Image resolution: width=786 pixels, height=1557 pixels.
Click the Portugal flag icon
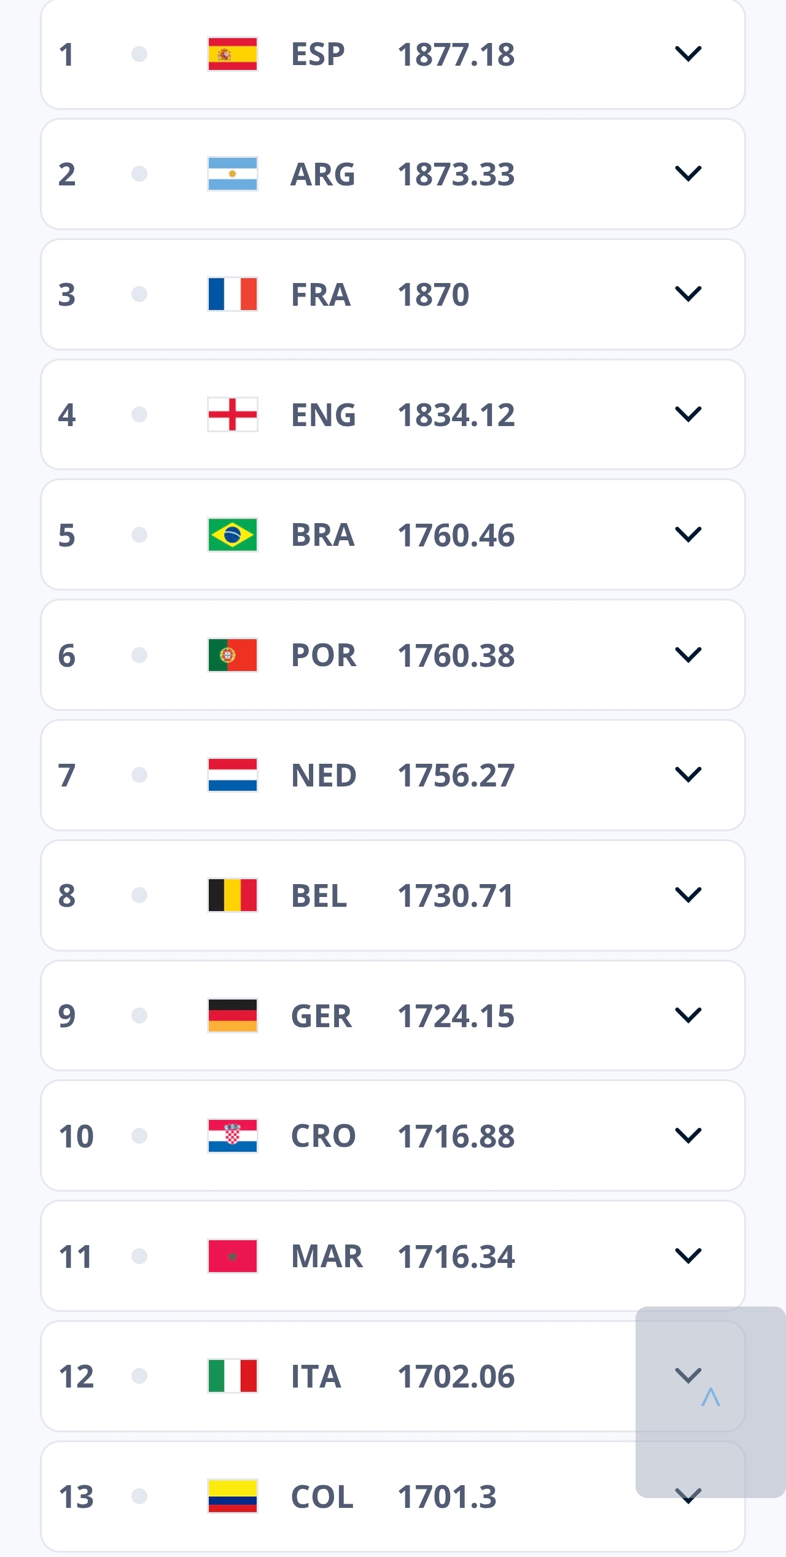click(x=232, y=654)
